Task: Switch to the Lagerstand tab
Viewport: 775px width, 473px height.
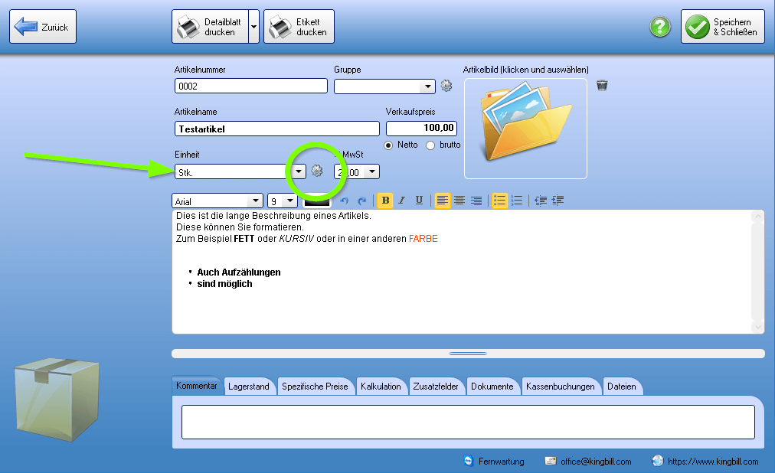Action: tap(249, 387)
